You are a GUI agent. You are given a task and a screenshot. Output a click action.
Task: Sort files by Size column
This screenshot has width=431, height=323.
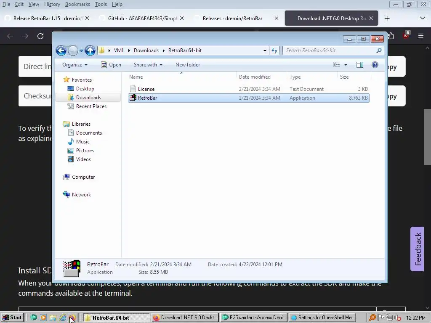click(344, 77)
